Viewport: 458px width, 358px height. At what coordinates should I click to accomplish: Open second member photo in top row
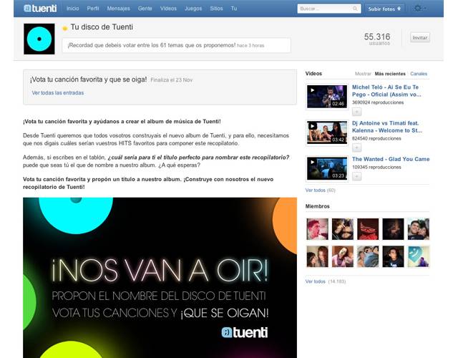pyautogui.click(x=343, y=229)
